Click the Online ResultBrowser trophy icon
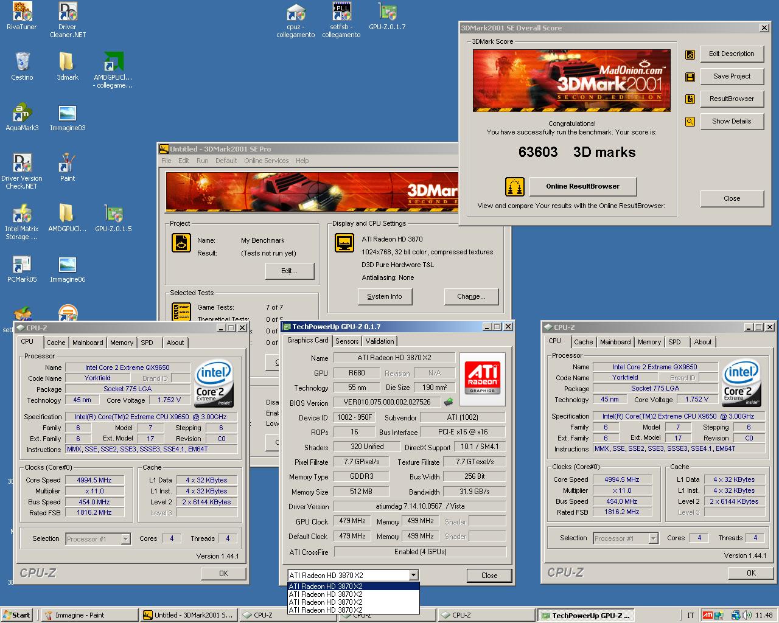This screenshot has height=623, width=779. tap(515, 187)
